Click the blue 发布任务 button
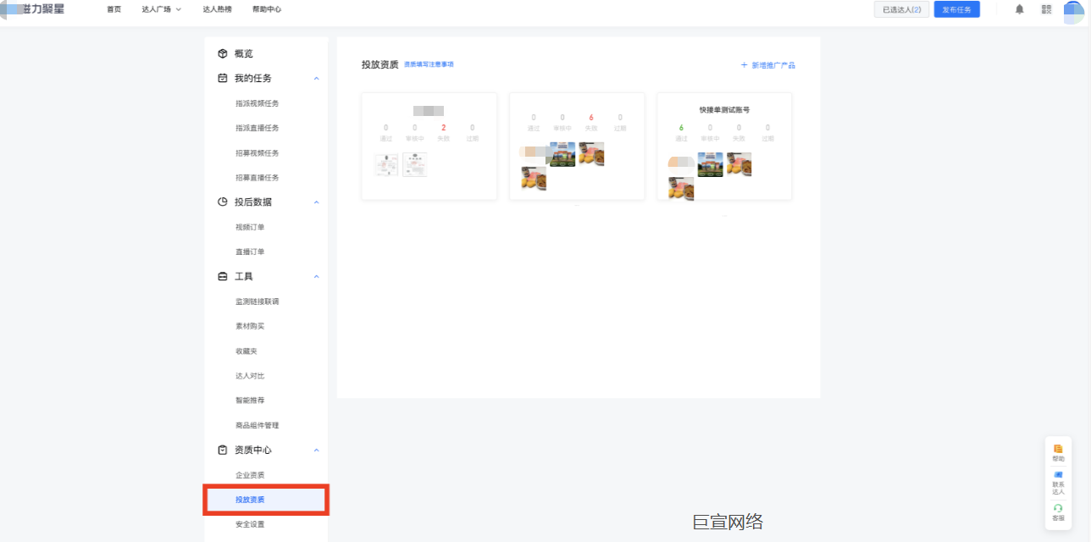1091x542 pixels. [956, 9]
